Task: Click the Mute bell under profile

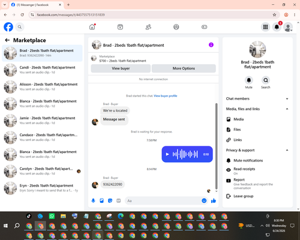Action: click(249, 80)
